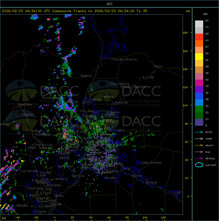This screenshot has width=219, height=221.
Task: Click the 'Encon' place label
Action: coord(158,66)
